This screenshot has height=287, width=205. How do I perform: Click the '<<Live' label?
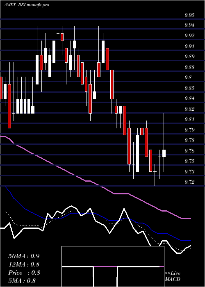coord(173,273)
